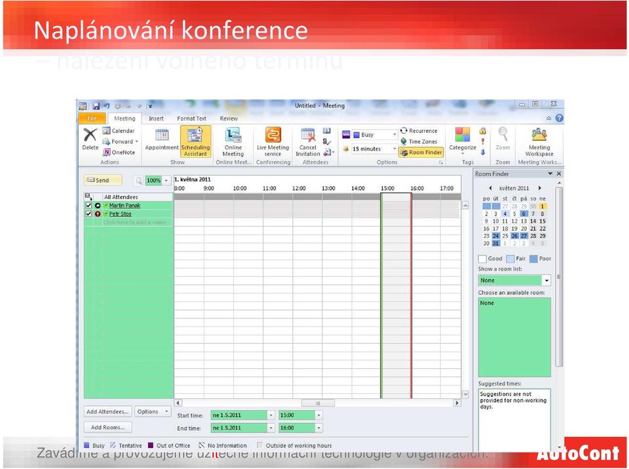Open the 100% zoom dropdown
Image resolution: width=629 pixels, height=469 pixels.
pyautogui.click(x=166, y=181)
